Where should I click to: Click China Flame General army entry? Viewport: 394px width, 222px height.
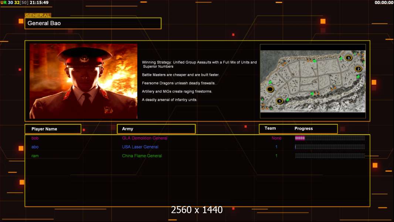[x=142, y=156]
